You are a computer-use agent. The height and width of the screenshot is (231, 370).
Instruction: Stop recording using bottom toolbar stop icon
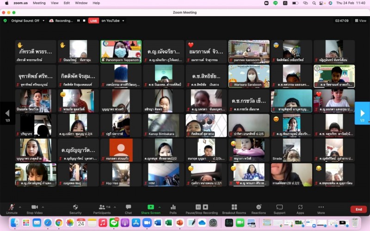[x=205, y=207]
